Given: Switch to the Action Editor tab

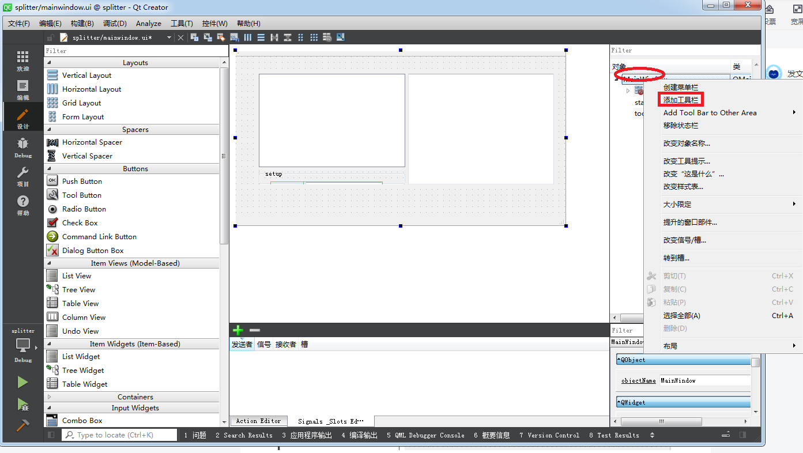Looking at the screenshot, I should 258,421.
